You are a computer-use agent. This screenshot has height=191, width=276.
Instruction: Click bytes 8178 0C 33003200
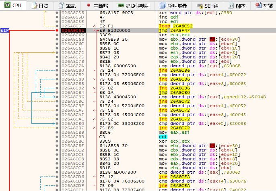coord(122,123)
